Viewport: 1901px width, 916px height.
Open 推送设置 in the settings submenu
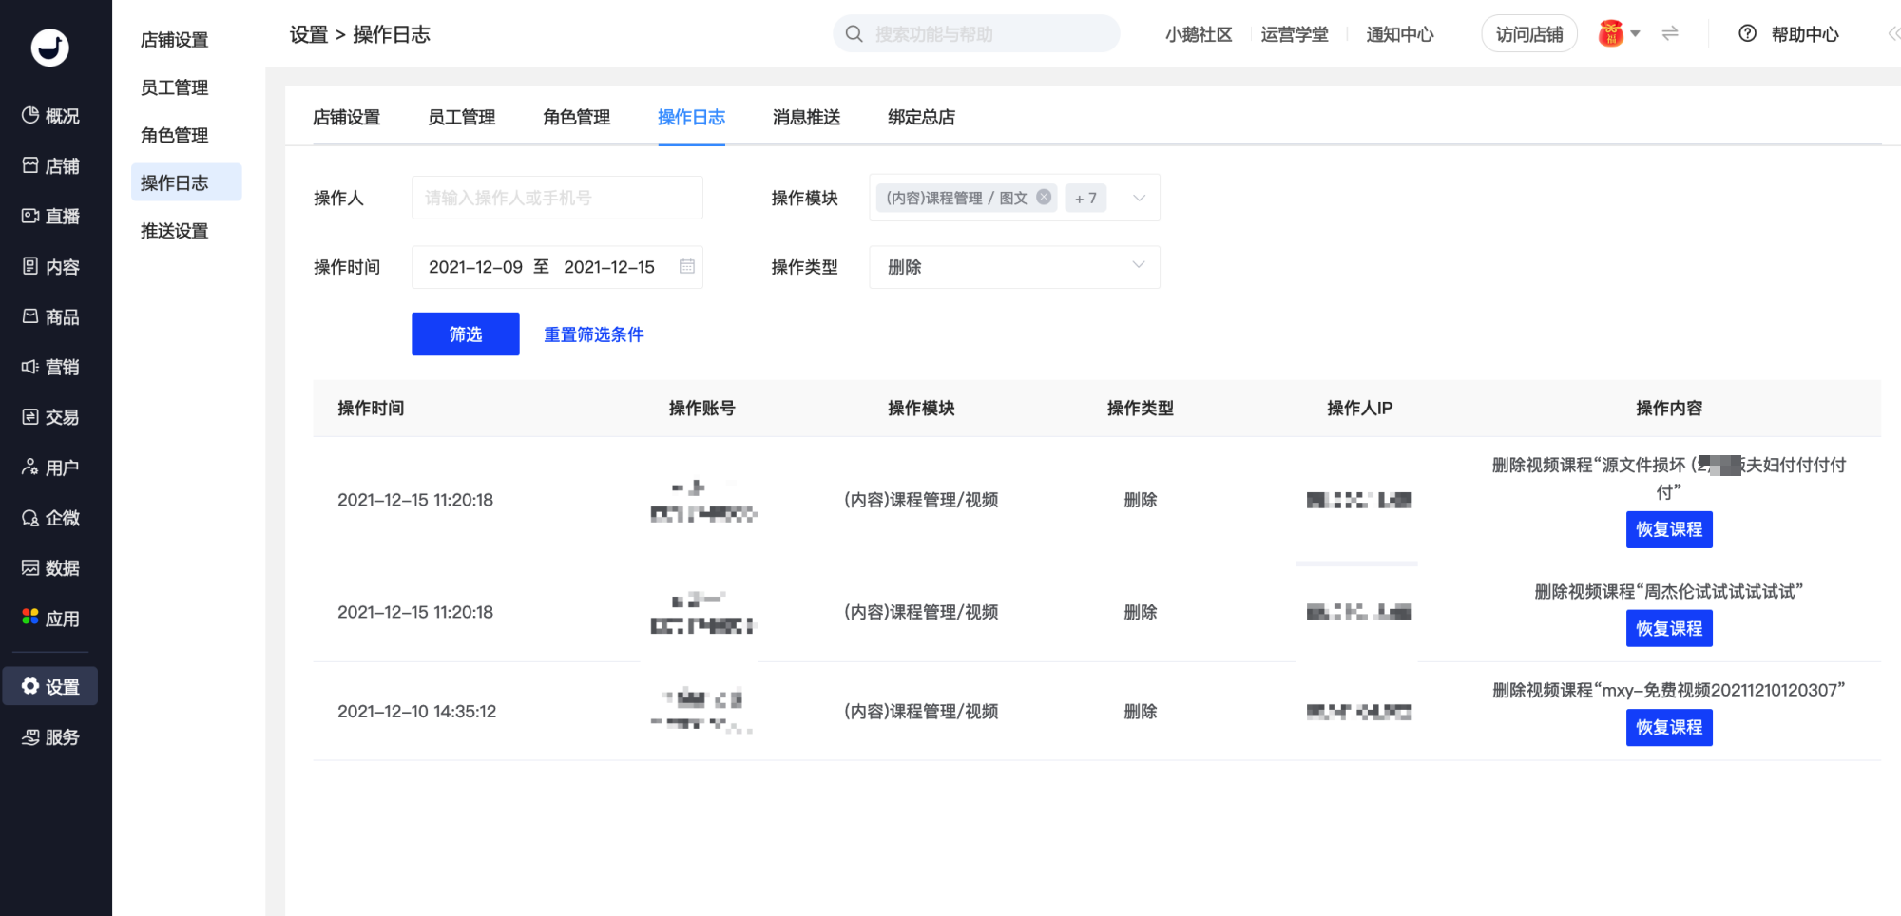(x=175, y=231)
